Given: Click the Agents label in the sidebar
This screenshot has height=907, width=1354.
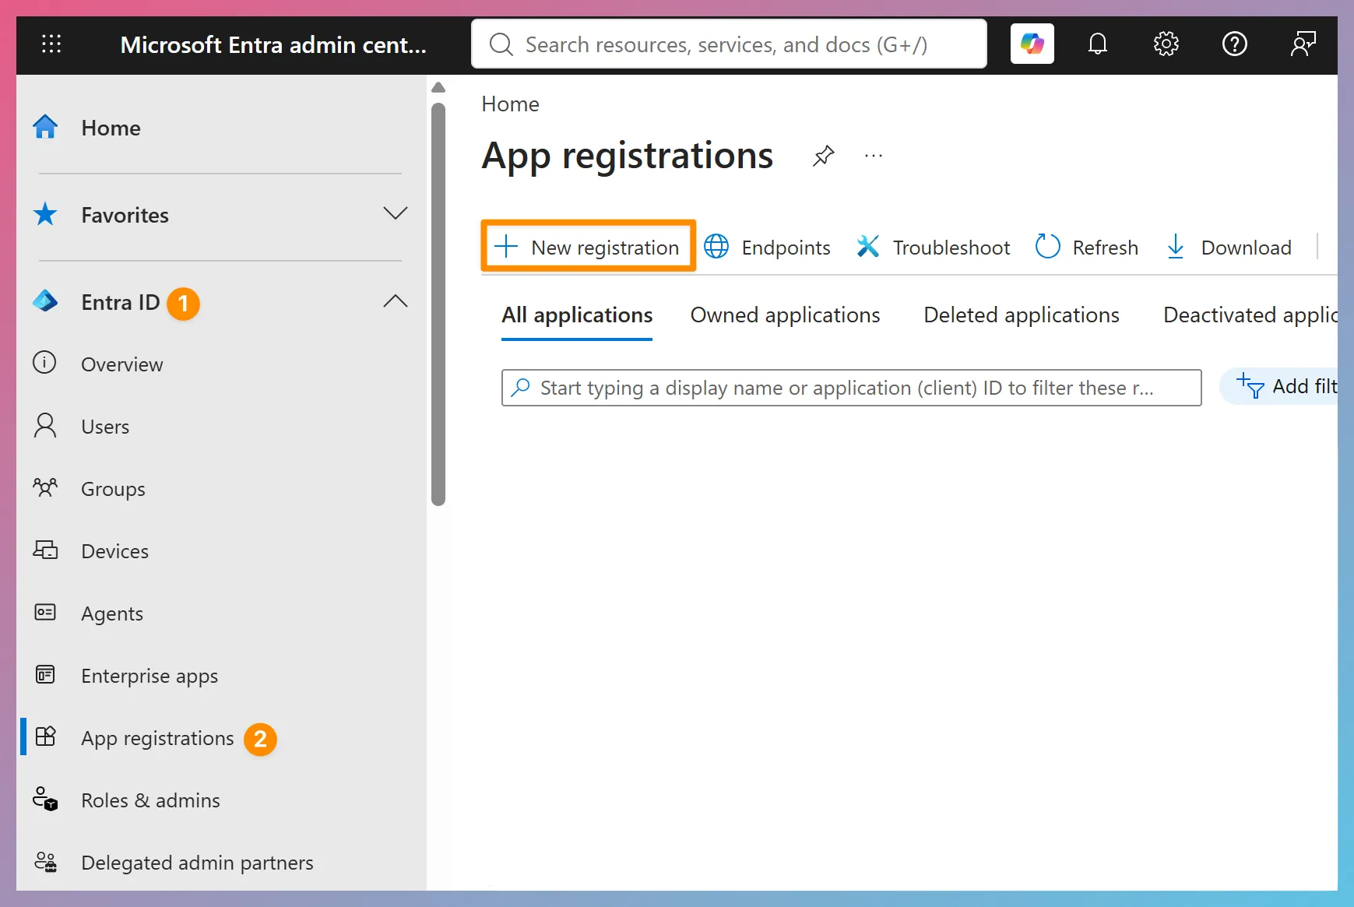Looking at the screenshot, I should pos(112,613).
